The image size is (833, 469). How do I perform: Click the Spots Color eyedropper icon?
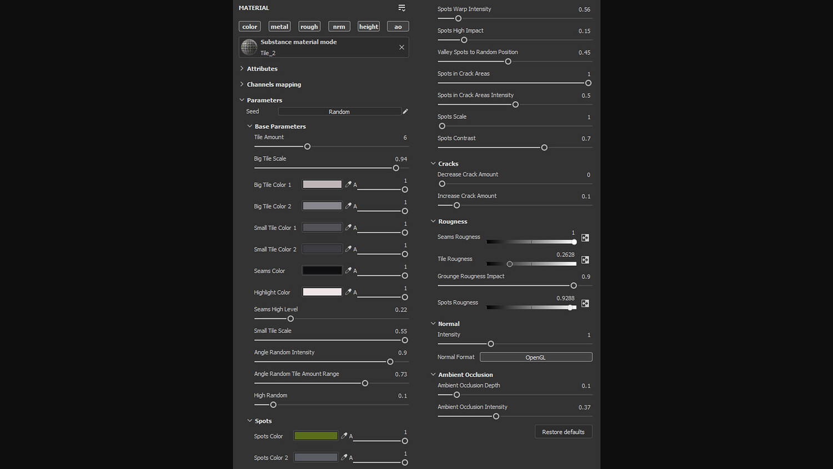click(x=344, y=436)
